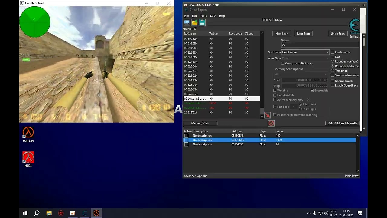Click Add Address Manually
Screen dimensions: 387x218
[x=343, y=123]
